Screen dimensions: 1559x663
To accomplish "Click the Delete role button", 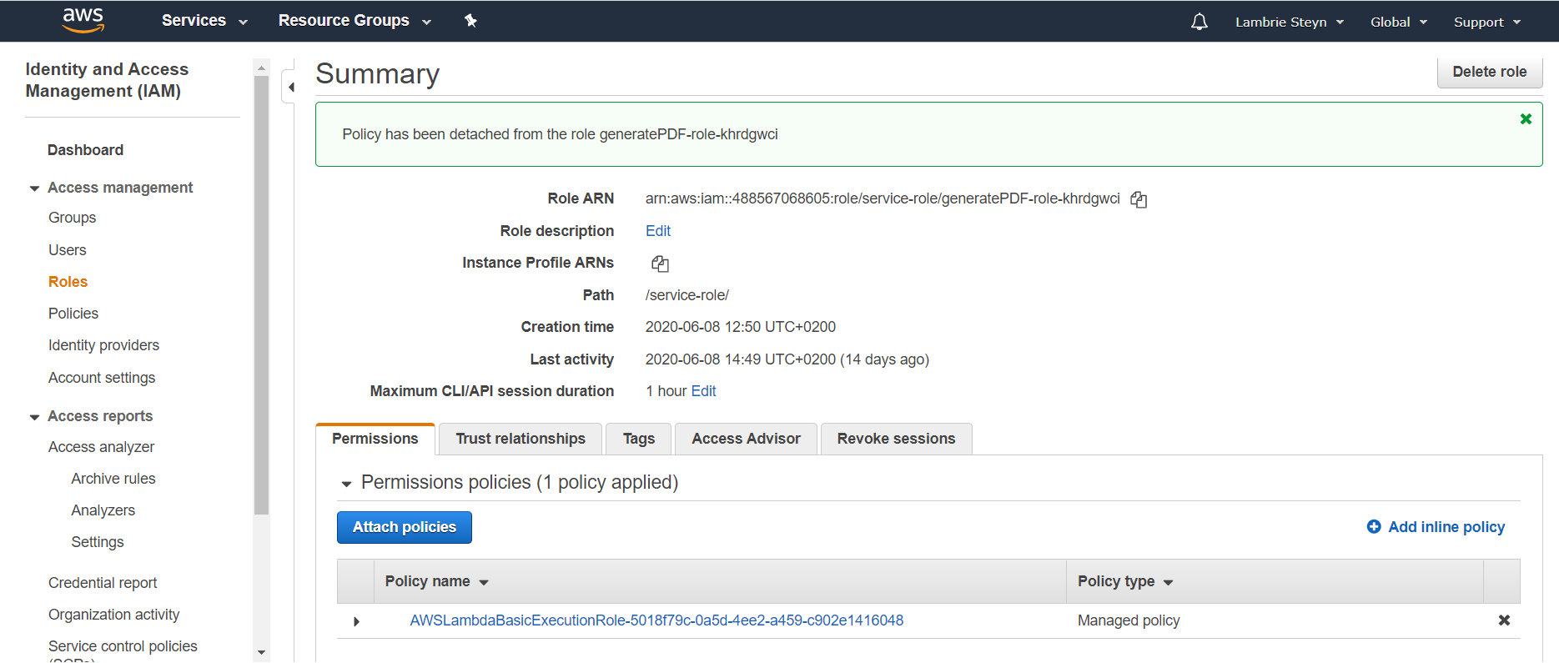I will tap(1490, 72).
